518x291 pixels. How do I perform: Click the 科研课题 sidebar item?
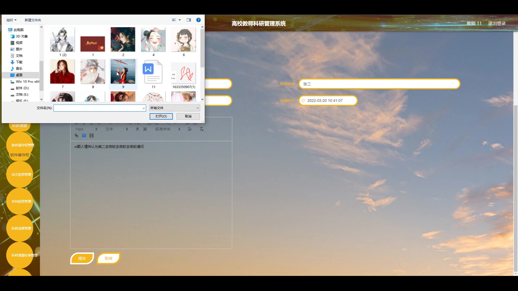[x=20, y=126]
